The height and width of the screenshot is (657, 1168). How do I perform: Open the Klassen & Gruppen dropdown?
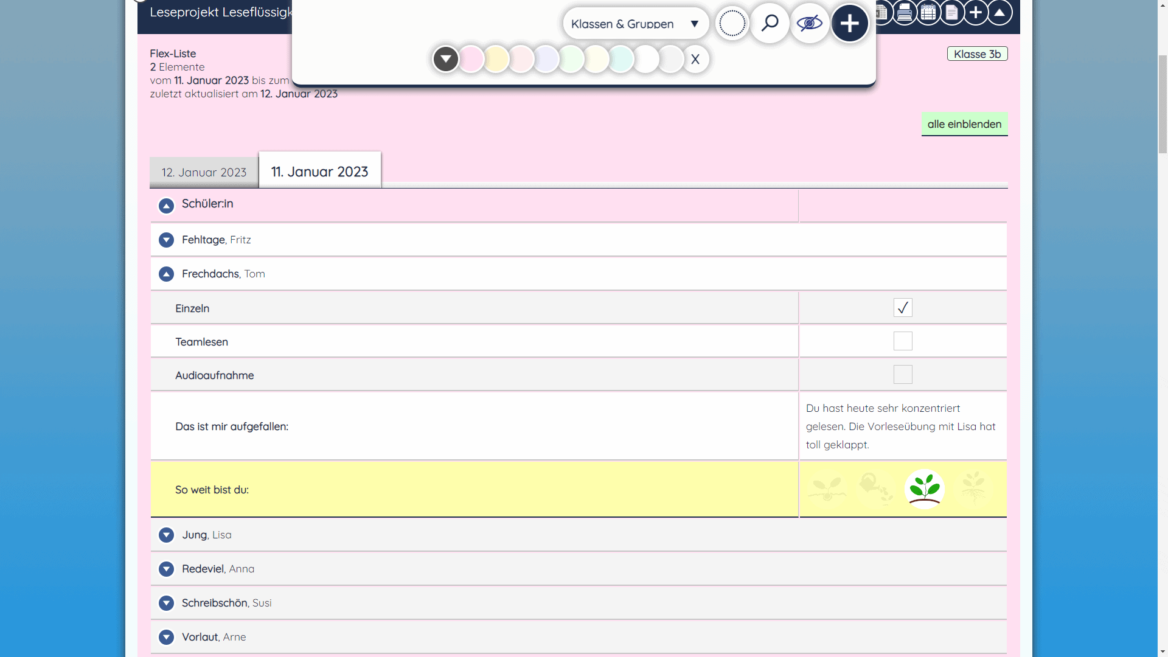pos(636,24)
